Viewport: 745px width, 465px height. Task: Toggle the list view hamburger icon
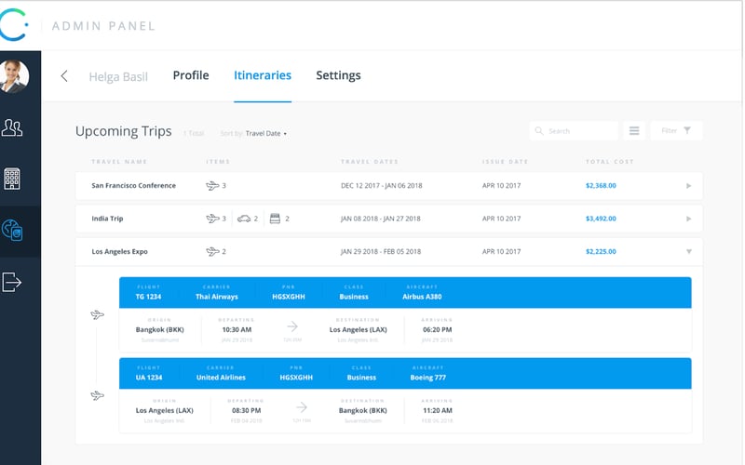click(x=634, y=130)
